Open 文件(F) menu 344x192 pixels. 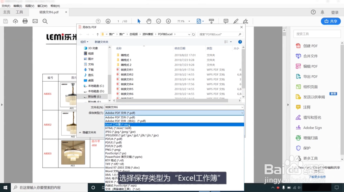tap(6, 6)
